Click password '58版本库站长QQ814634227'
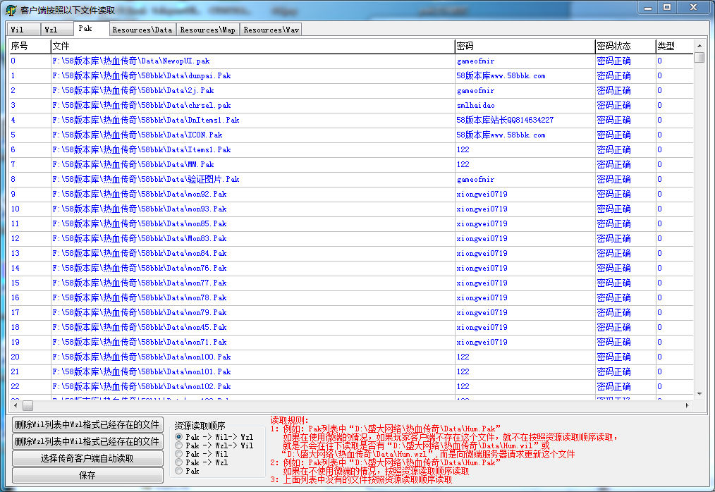The image size is (715, 492). [505, 120]
